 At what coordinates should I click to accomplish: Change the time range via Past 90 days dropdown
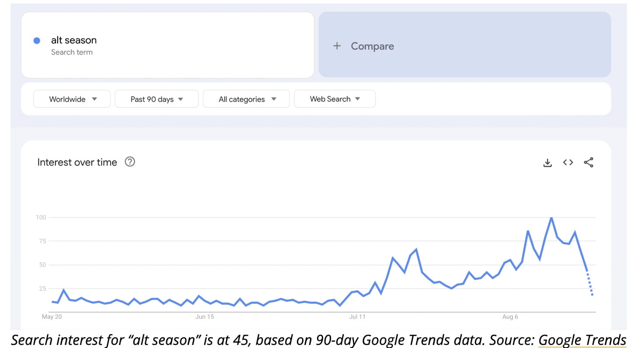156,99
